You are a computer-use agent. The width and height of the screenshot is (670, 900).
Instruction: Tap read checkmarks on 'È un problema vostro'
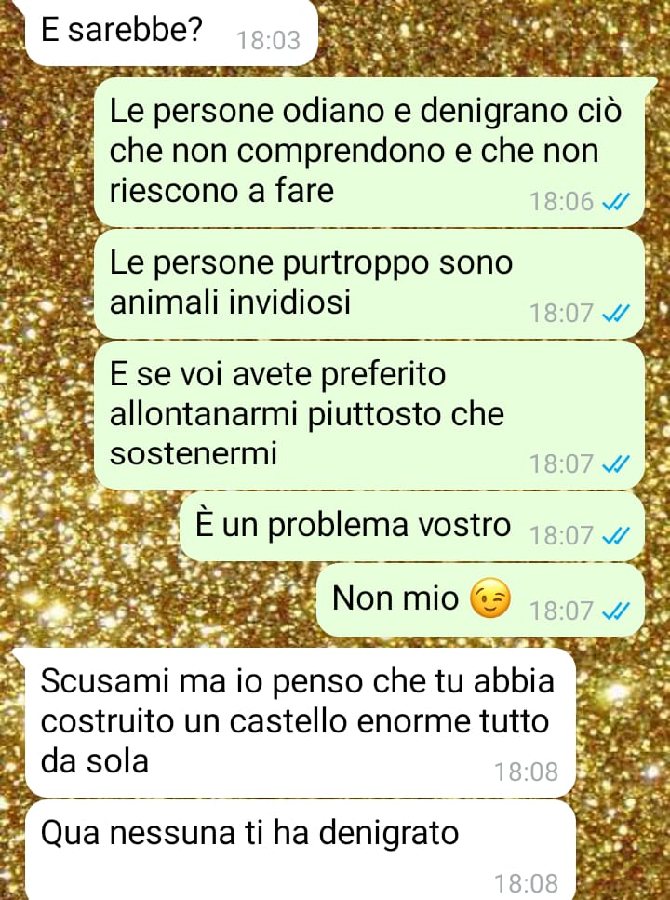pos(615,535)
